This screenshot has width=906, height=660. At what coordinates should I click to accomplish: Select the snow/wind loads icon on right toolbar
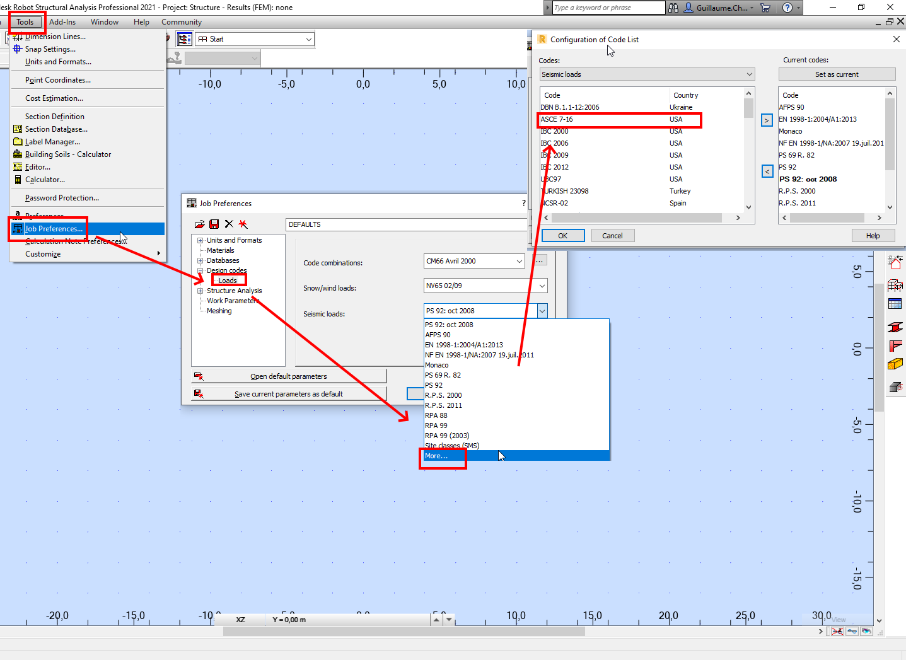895,261
